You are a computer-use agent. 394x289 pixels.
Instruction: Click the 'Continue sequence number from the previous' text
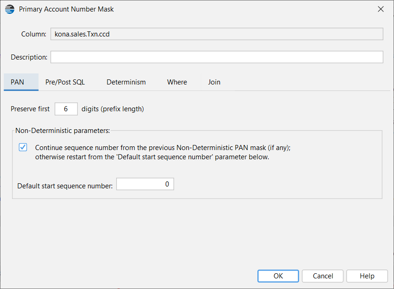(x=105, y=148)
